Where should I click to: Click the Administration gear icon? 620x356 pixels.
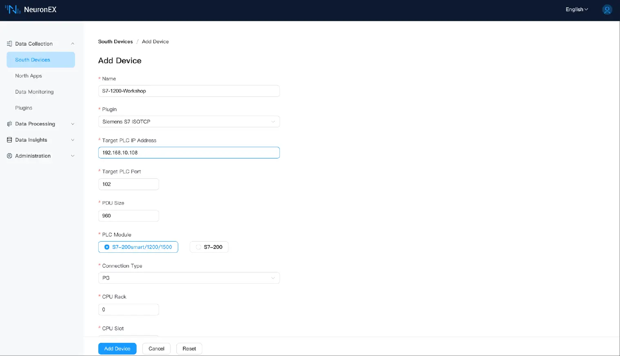9,156
